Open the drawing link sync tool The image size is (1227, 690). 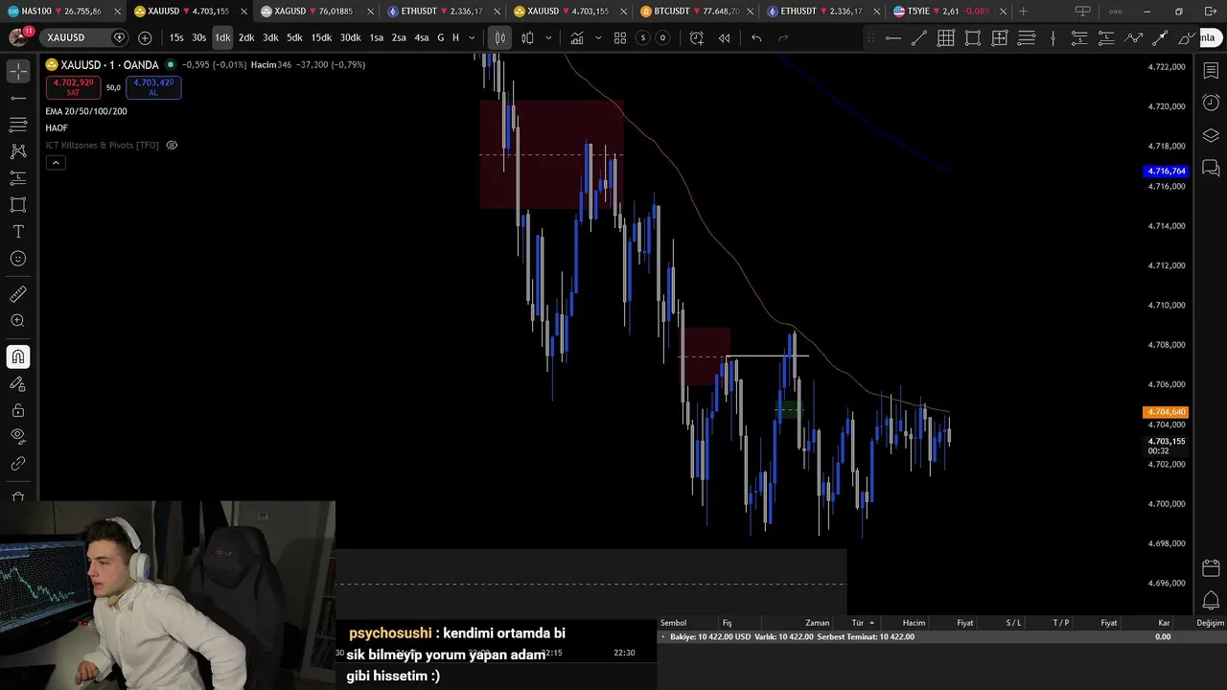coord(18,464)
